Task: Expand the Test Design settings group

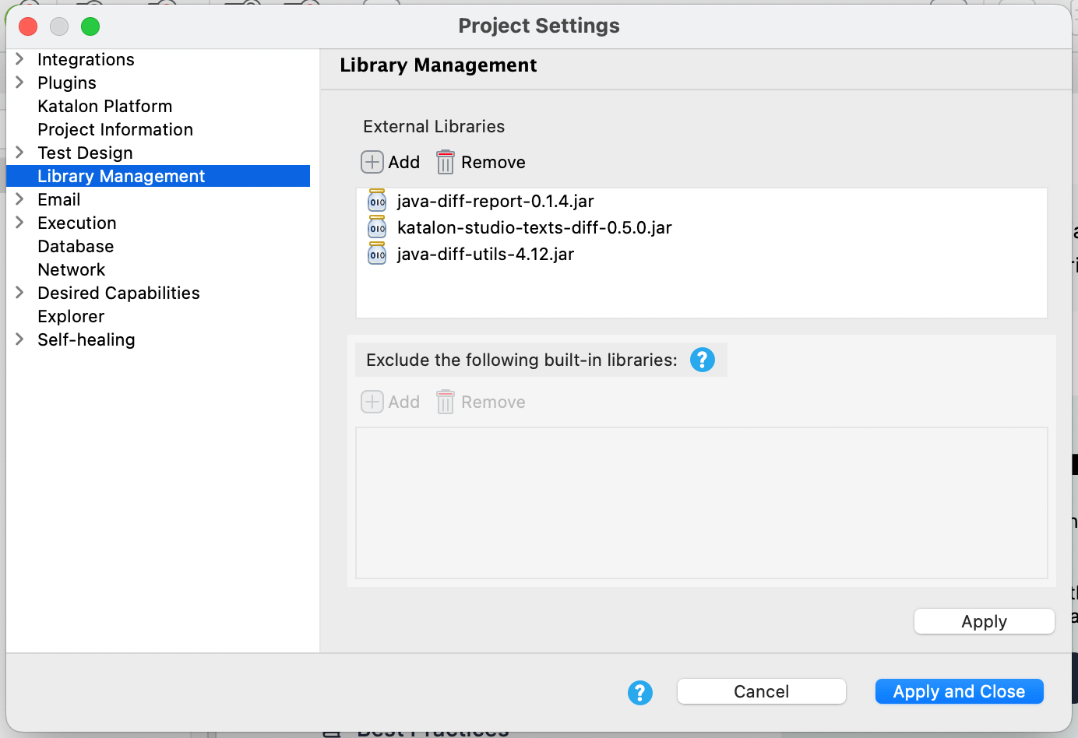Action: (19, 153)
